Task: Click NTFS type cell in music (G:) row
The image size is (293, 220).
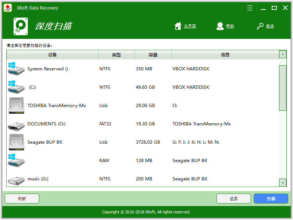Action: pos(105,179)
